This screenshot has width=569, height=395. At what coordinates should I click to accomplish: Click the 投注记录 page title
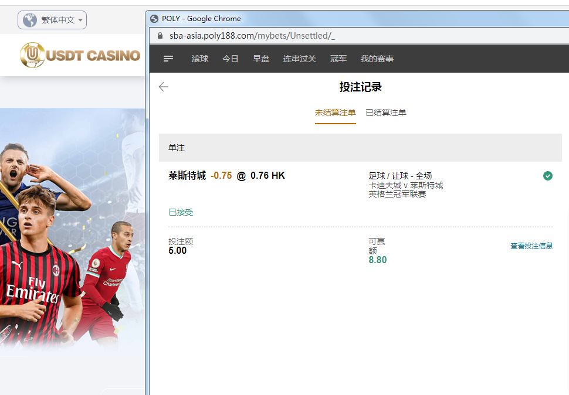tap(360, 87)
